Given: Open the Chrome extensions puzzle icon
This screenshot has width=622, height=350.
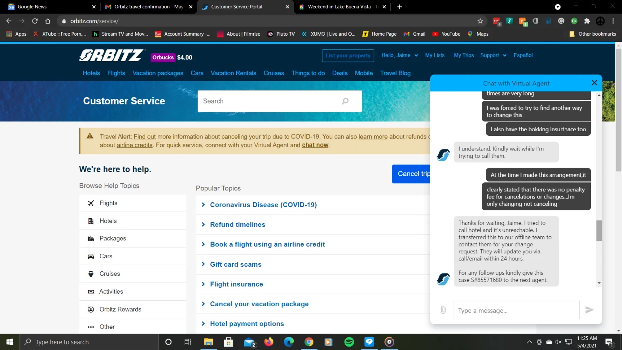Looking at the screenshot, I should [x=587, y=21].
